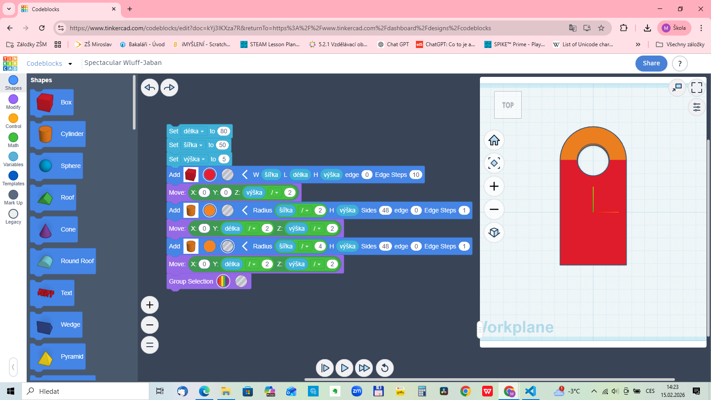Switch to orthographic view with the cube icon

[x=494, y=232]
